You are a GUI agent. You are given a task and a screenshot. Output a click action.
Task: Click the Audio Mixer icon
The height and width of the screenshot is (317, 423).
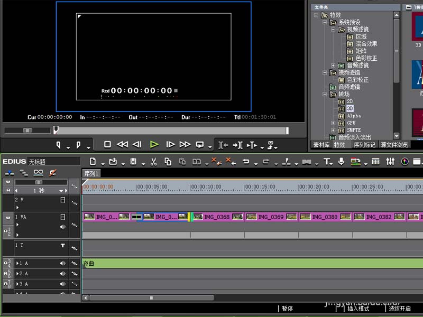pyautogui.click(x=390, y=162)
